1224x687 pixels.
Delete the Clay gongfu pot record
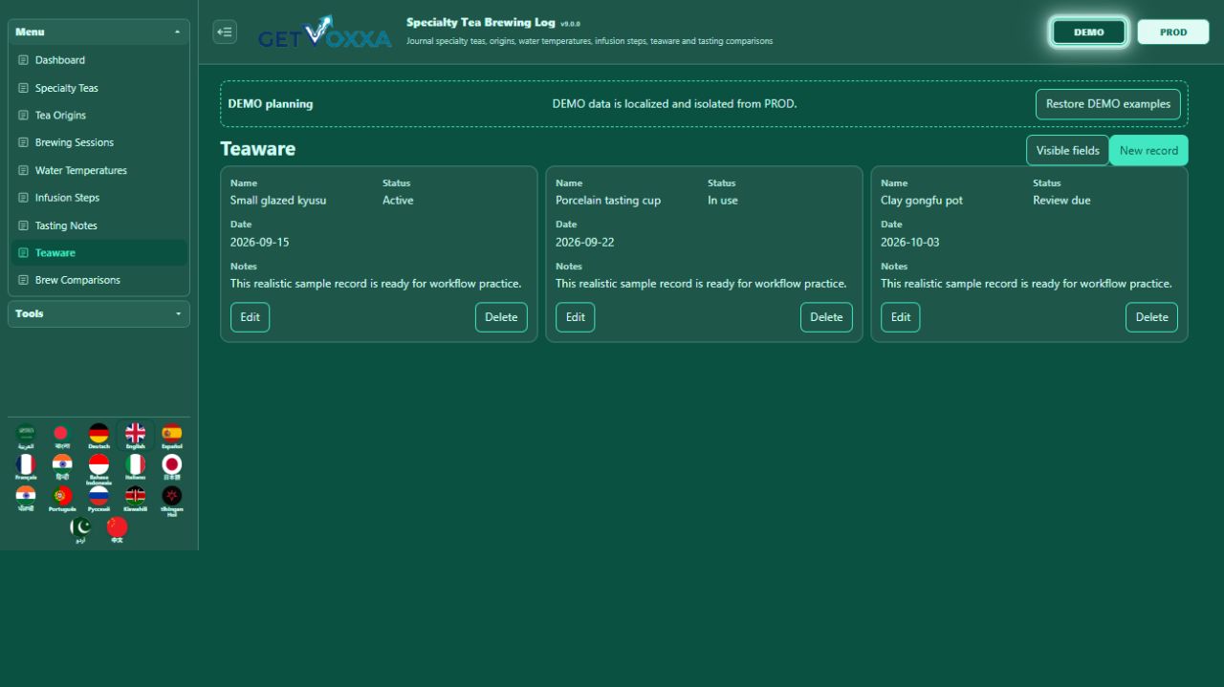1151,317
